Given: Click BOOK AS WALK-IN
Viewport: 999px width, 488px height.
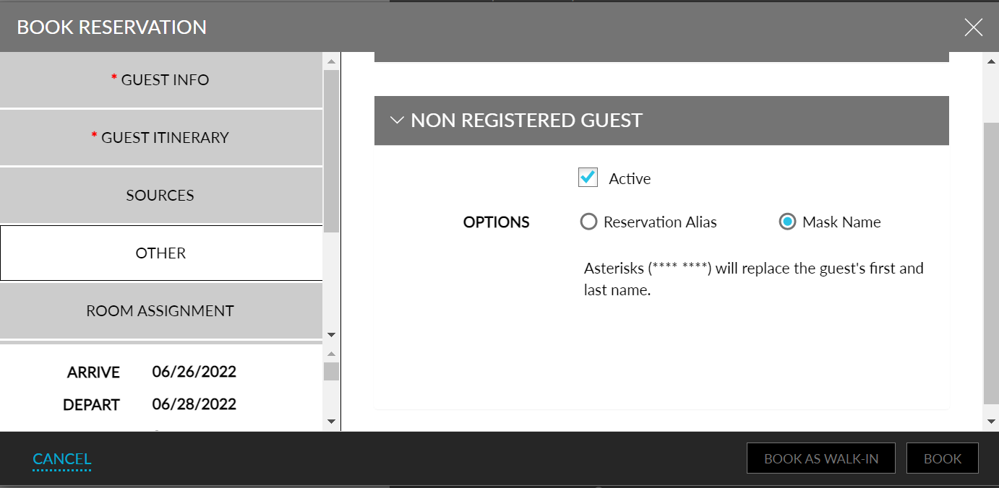Looking at the screenshot, I should (x=820, y=458).
